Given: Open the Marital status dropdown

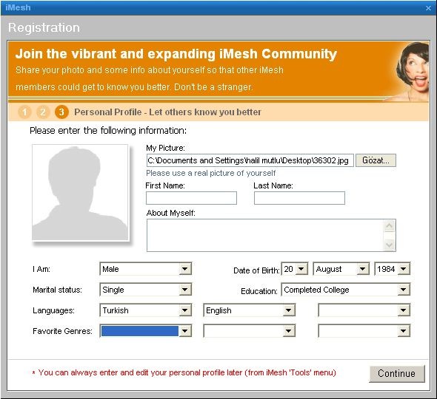Looking at the screenshot, I should click(145, 290).
